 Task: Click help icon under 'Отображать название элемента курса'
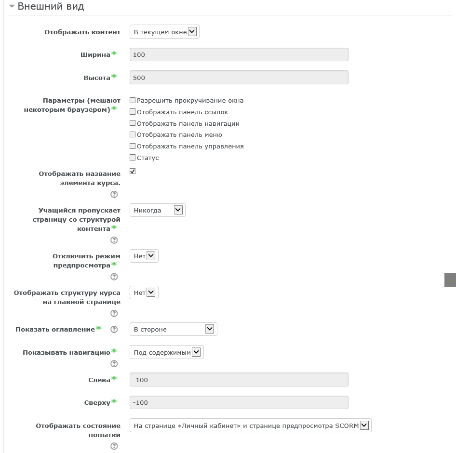coord(114,195)
